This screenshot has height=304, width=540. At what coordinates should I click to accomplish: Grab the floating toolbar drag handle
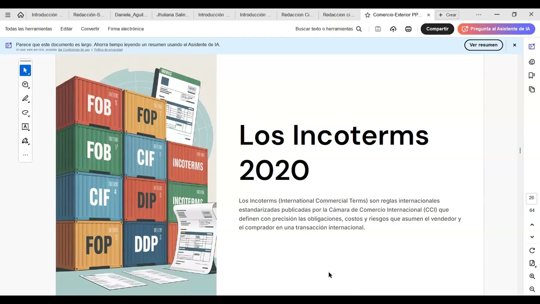pyautogui.click(x=26, y=61)
